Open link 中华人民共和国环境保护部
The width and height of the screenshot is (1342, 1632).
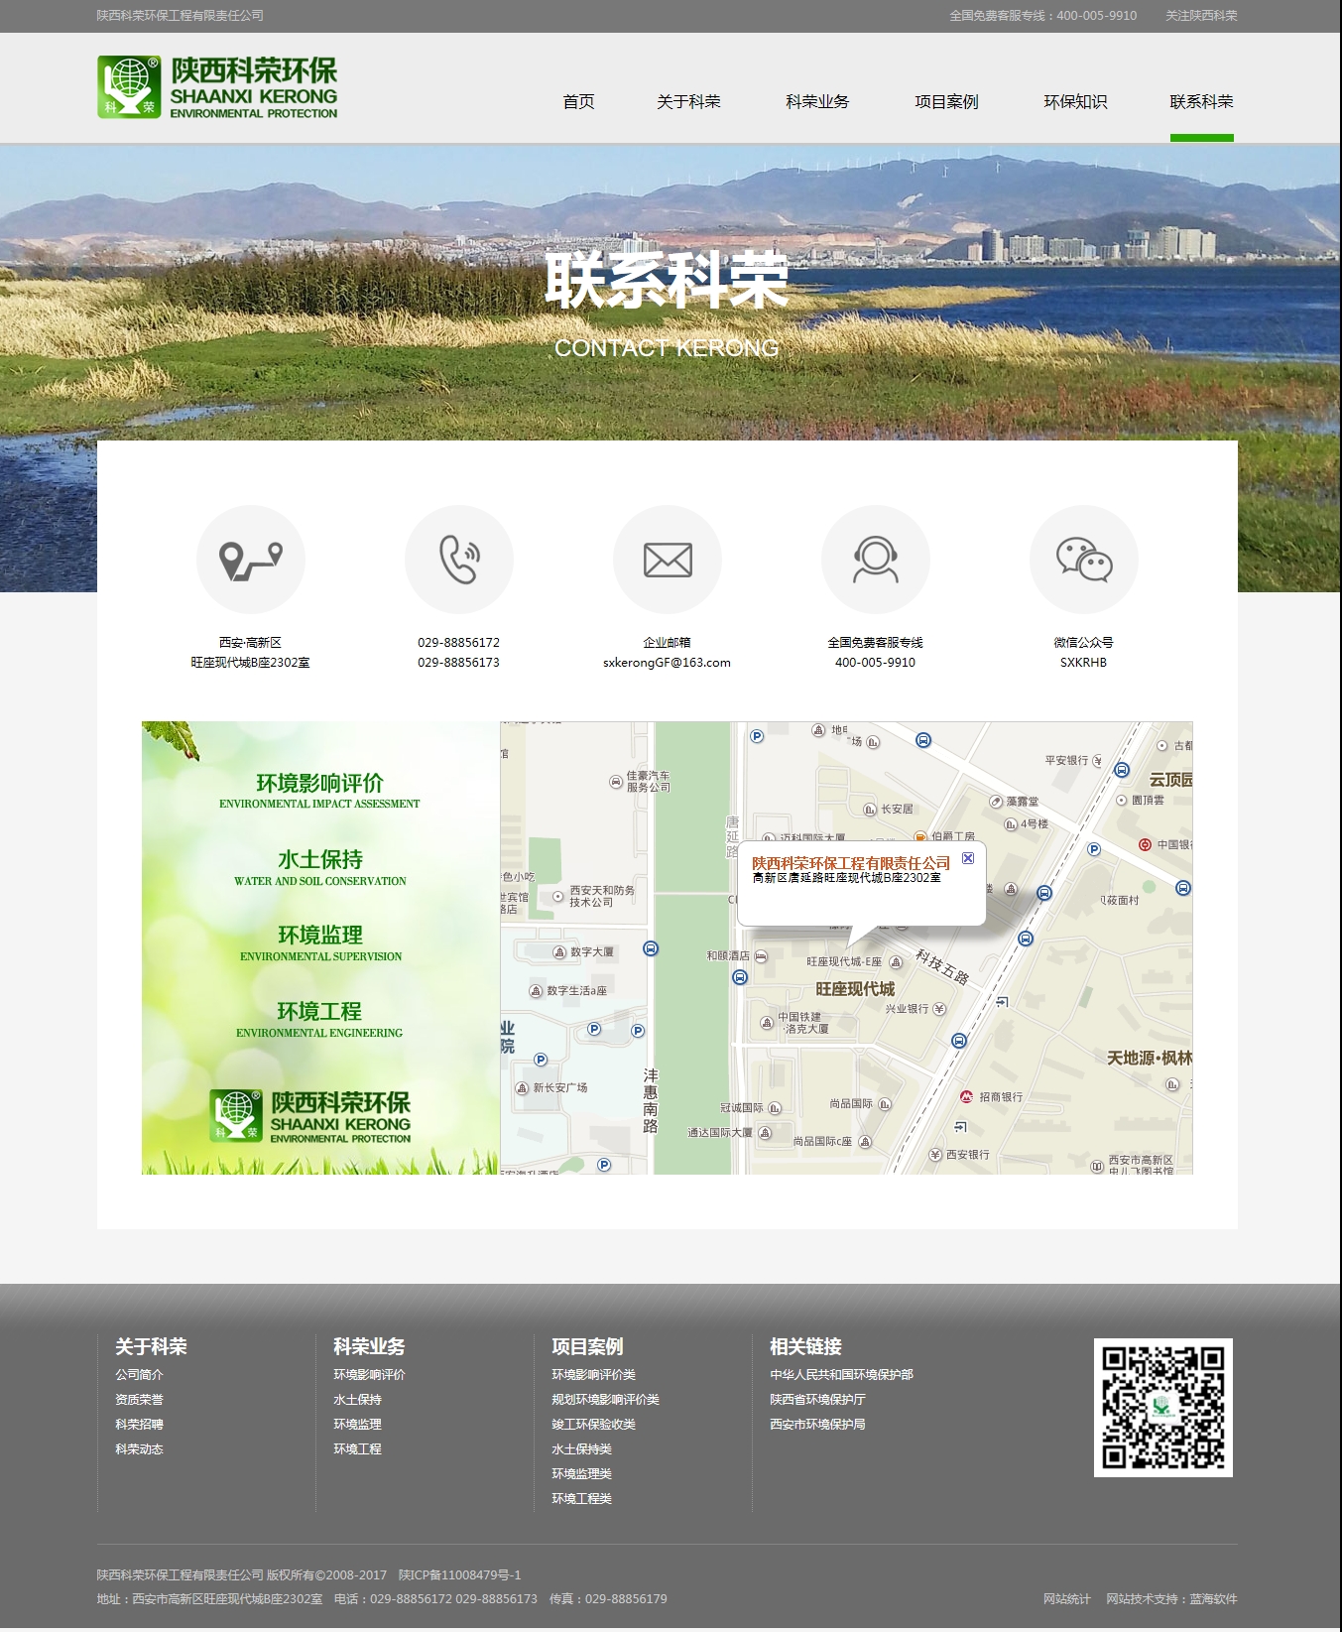click(x=841, y=1375)
